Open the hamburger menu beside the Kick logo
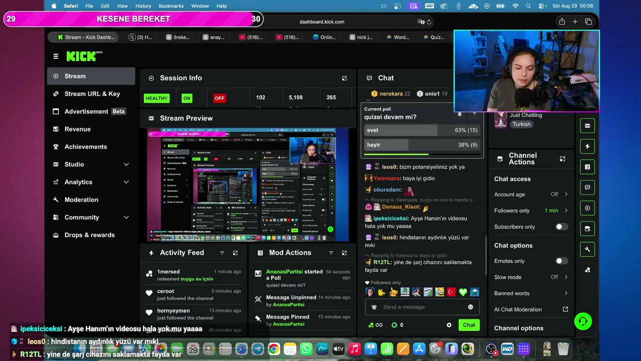The width and height of the screenshot is (641, 361). [x=56, y=56]
